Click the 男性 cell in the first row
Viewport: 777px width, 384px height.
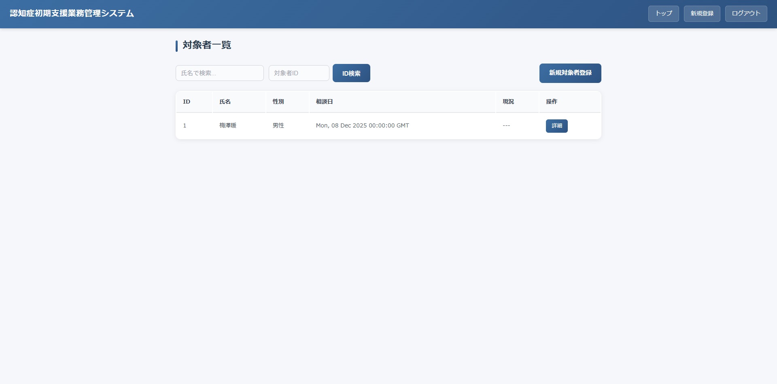point(278,125)
